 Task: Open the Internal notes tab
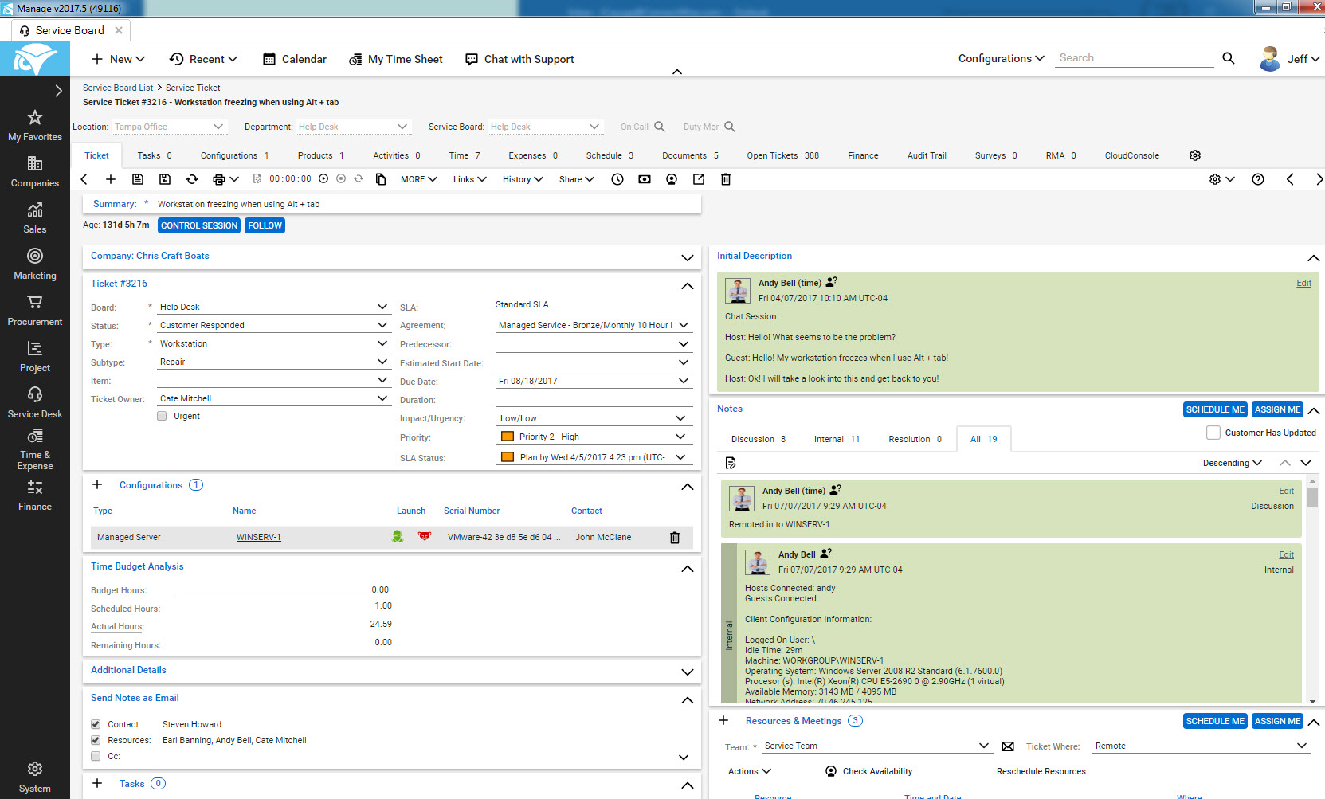(836, 439)
